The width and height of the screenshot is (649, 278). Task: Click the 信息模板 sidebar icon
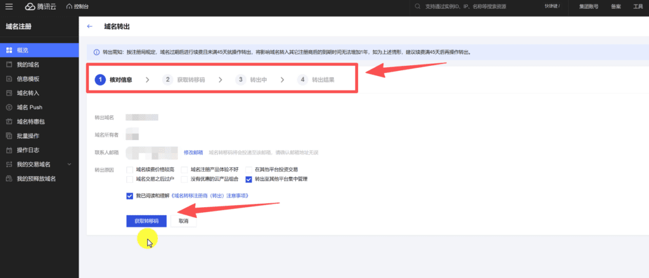[x=9, y=79]
